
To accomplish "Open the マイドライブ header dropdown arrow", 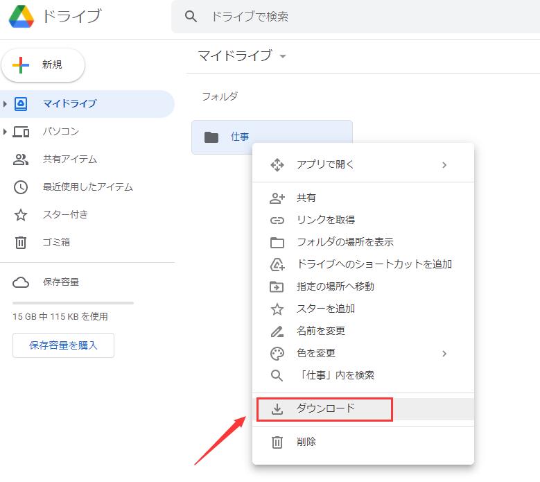I will (283, 56).
